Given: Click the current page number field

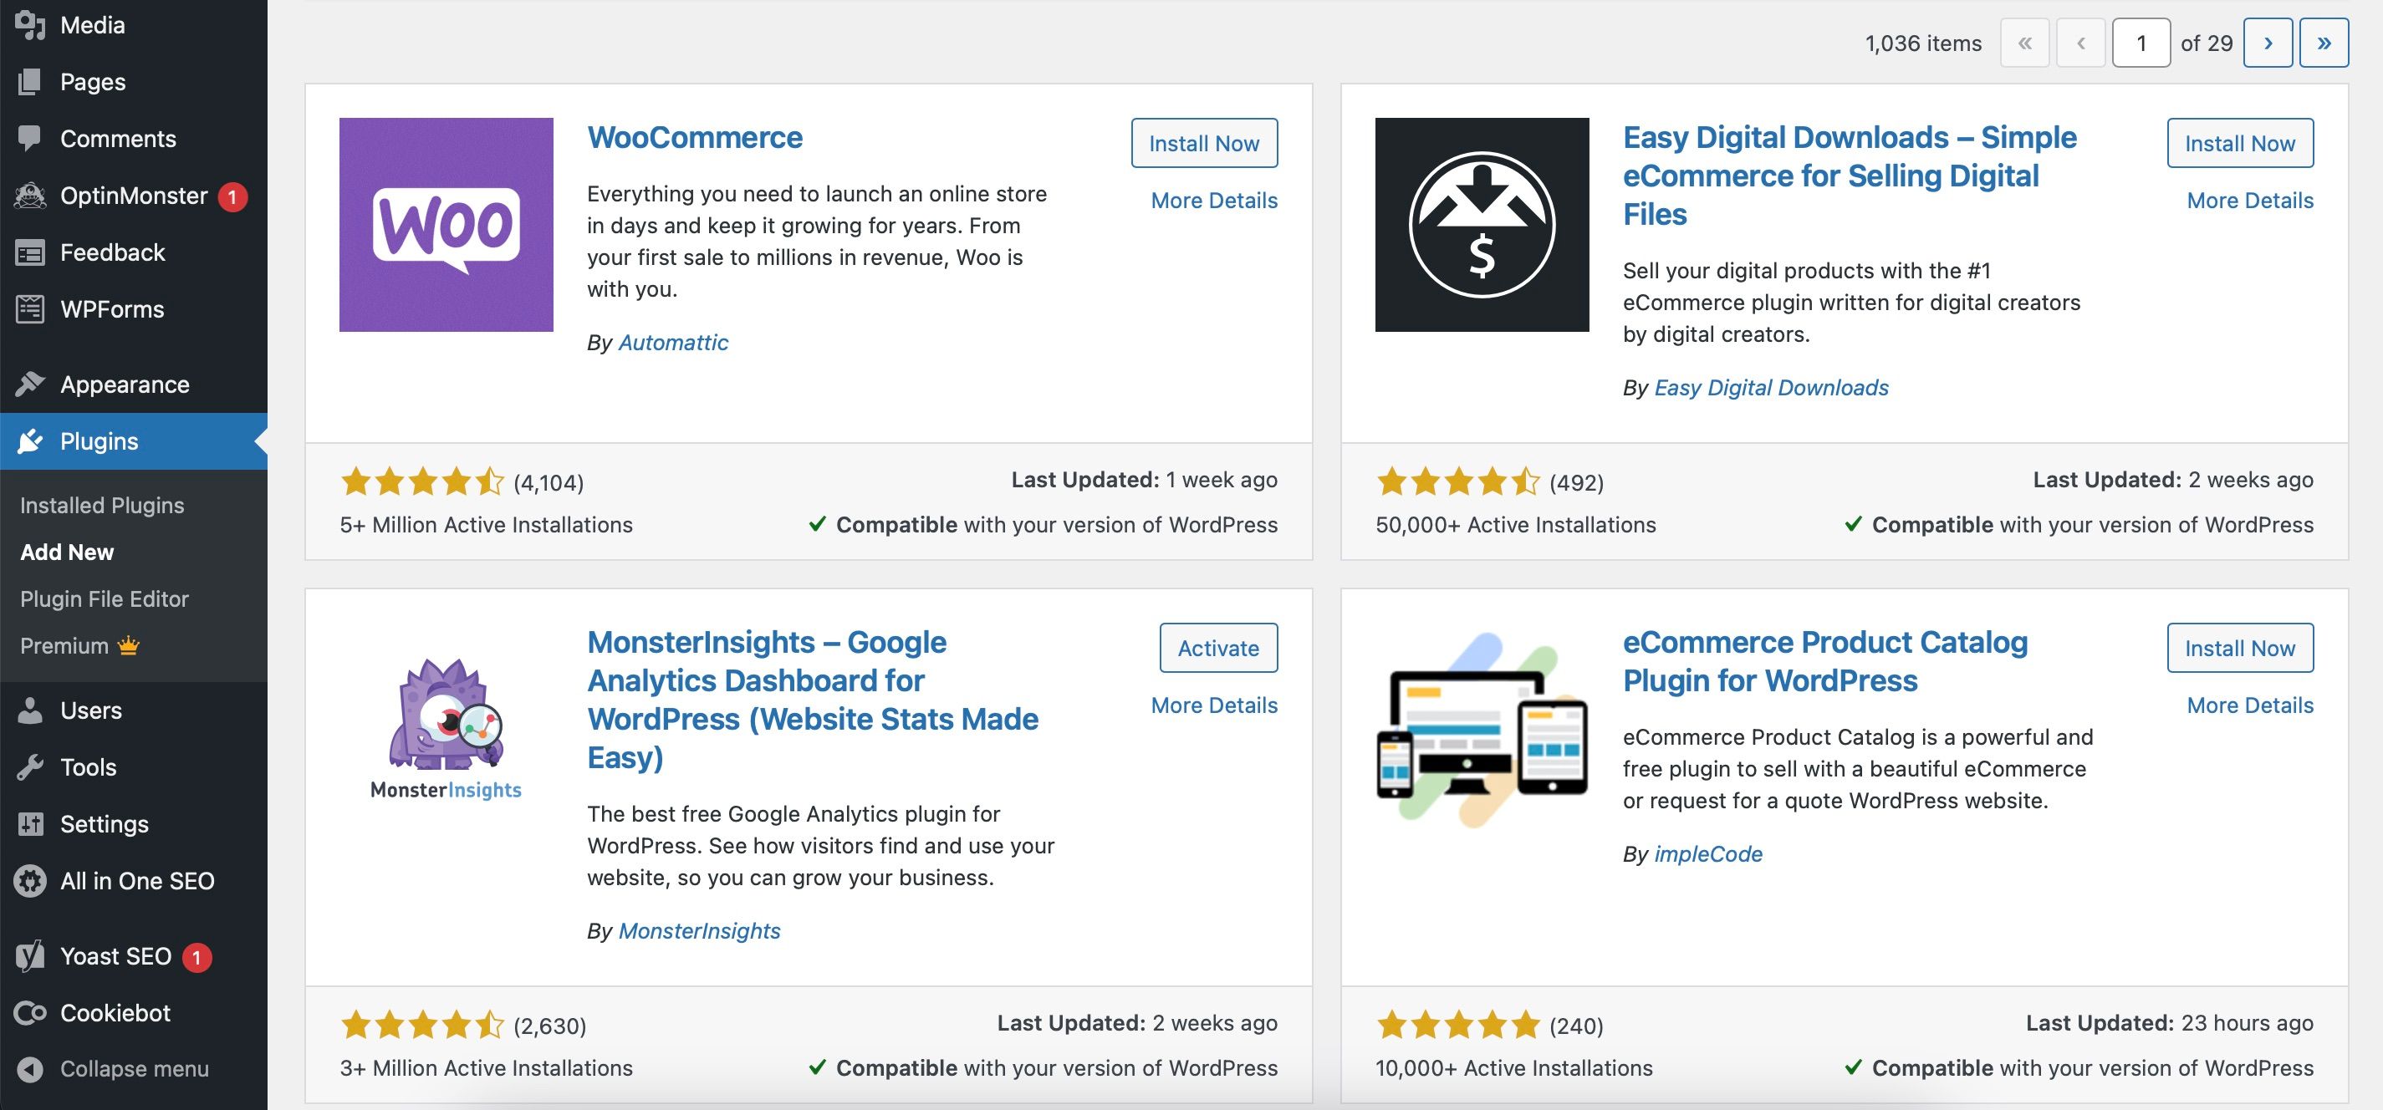Looking at the screenshot, I should [x=2141, y=43].
